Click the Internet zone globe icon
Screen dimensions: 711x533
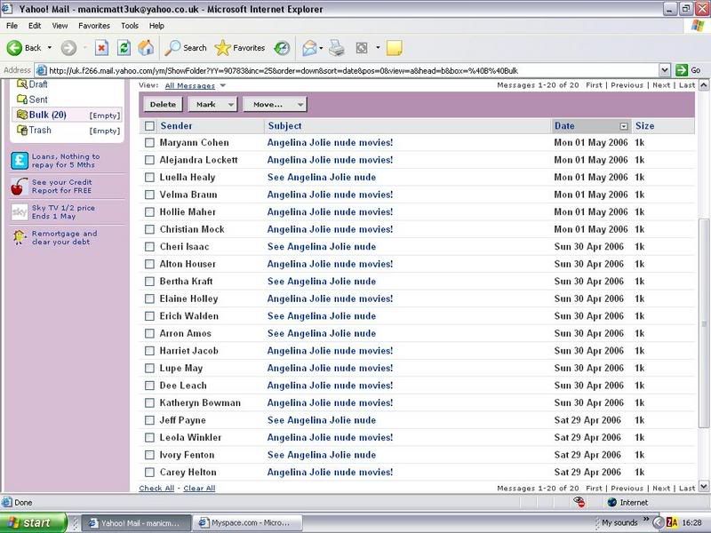pos(611,502)
